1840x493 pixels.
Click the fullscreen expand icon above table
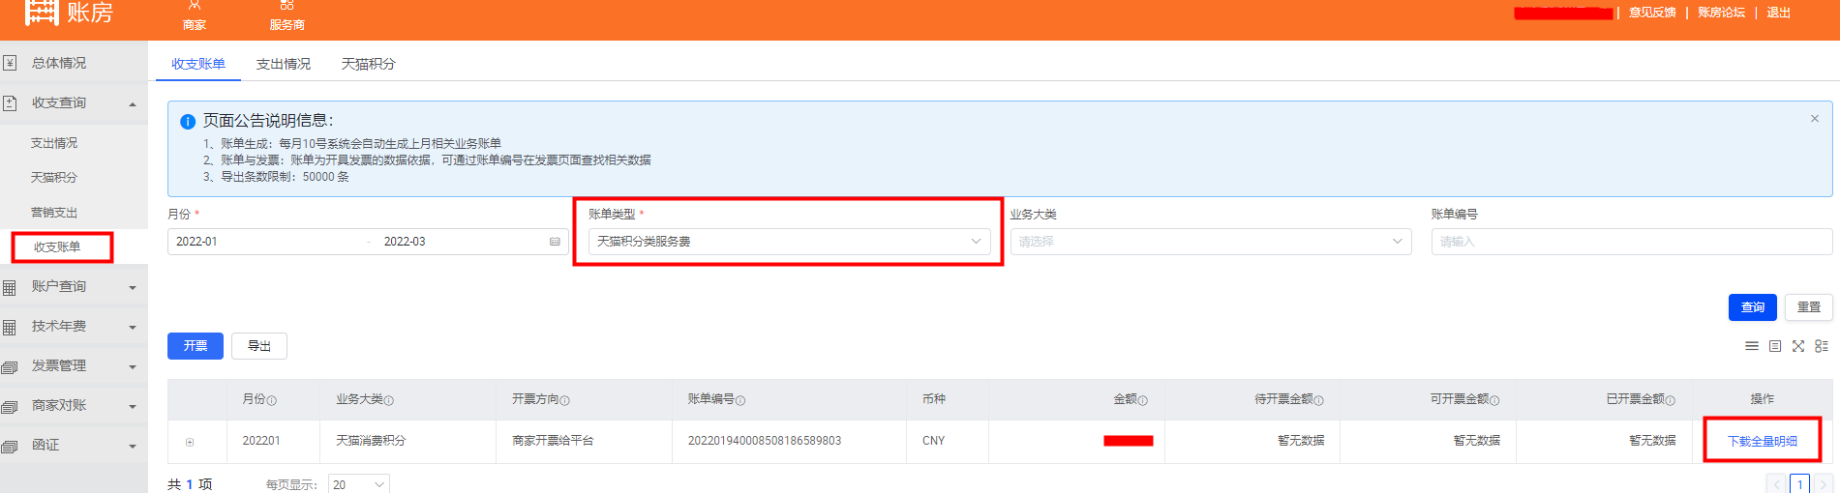pos(1797,346)
